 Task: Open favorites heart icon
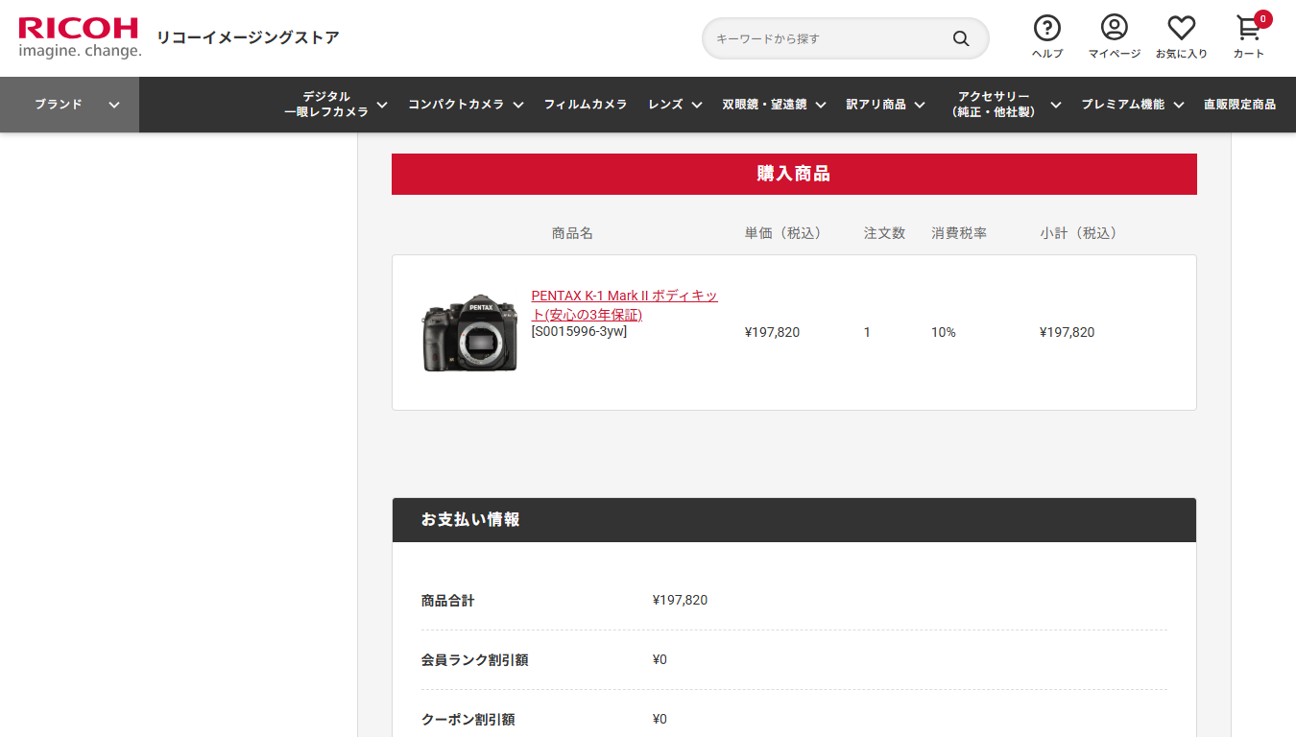pos(1181,28)
